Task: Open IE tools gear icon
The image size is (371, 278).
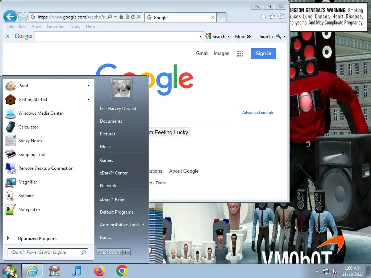Action: (x=281, y=17)
